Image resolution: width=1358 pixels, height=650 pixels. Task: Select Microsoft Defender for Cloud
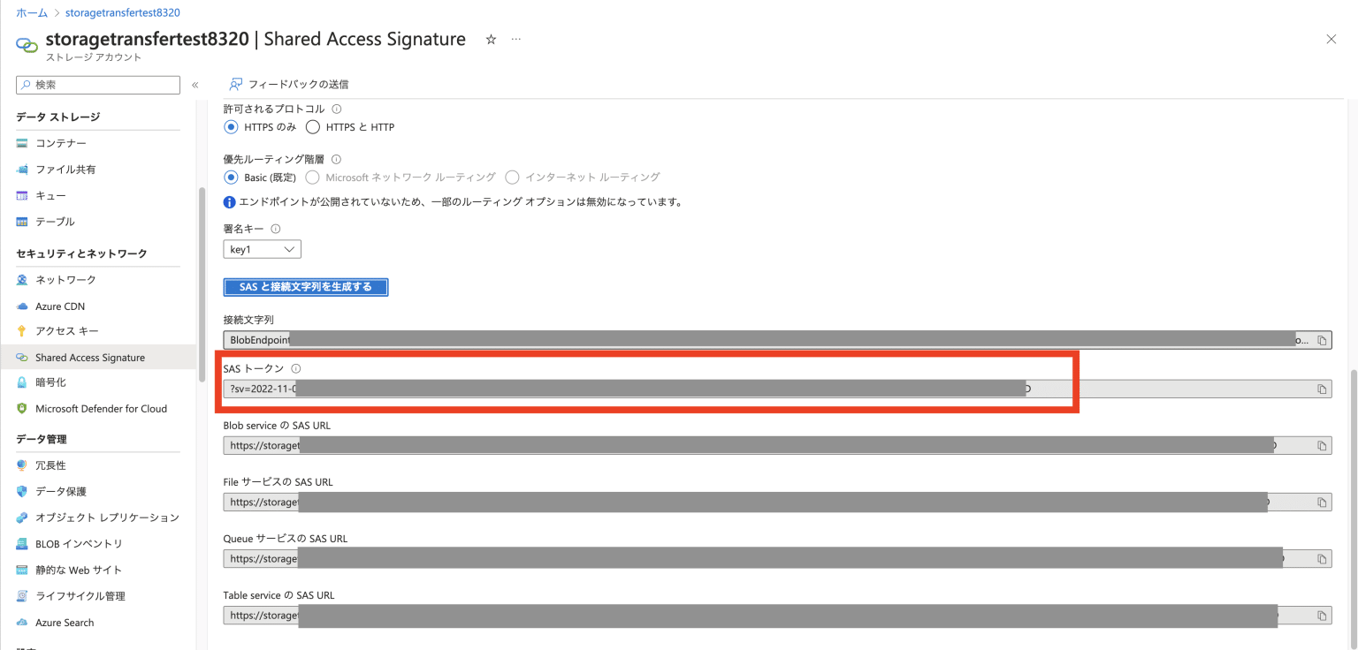tap(100, 408)
